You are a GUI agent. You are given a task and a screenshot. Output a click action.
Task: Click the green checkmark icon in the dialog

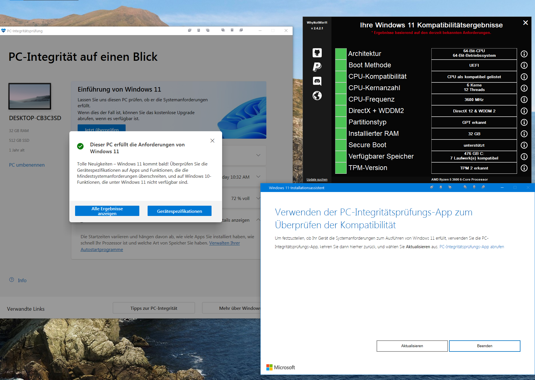tap(81, 146)
